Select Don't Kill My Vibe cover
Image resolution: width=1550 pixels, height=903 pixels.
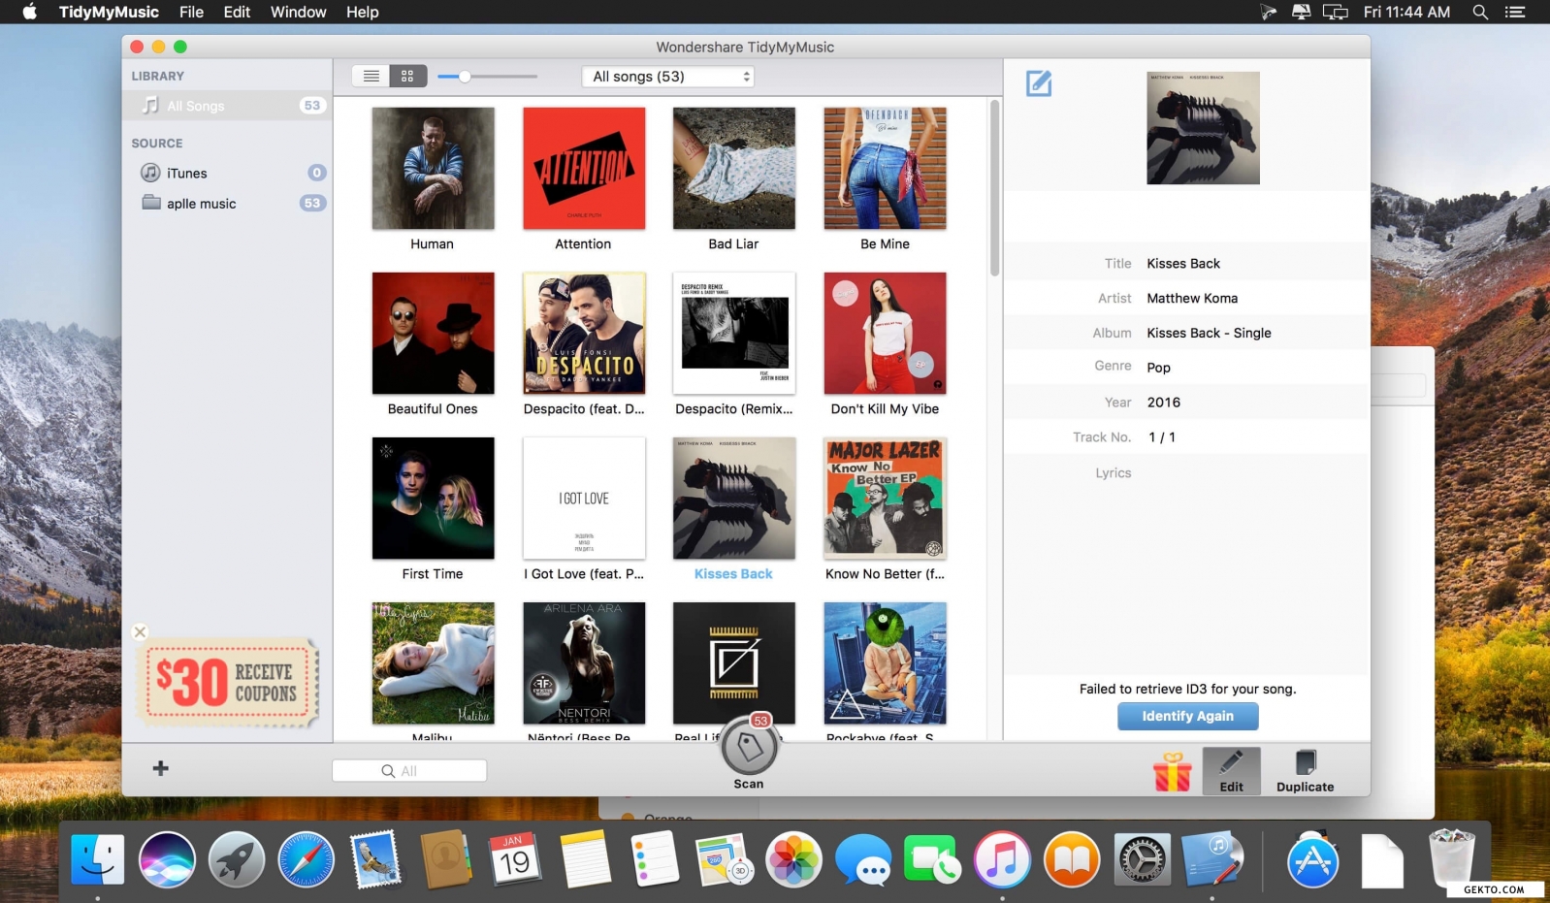tap(885, 333)
